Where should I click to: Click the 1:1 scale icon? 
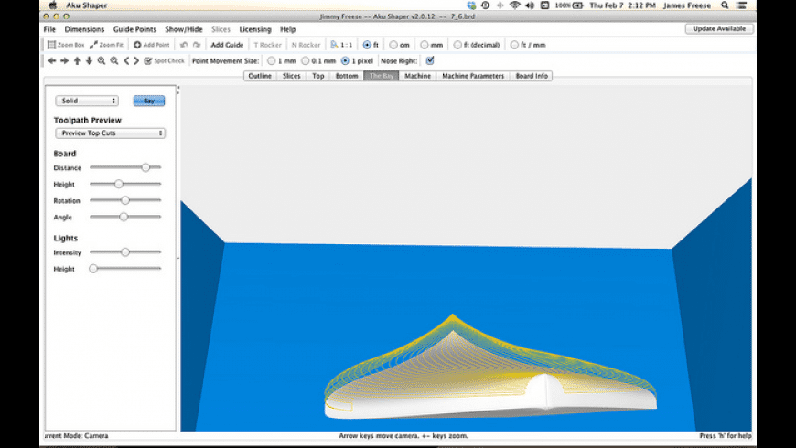click(x=340, y=45)
